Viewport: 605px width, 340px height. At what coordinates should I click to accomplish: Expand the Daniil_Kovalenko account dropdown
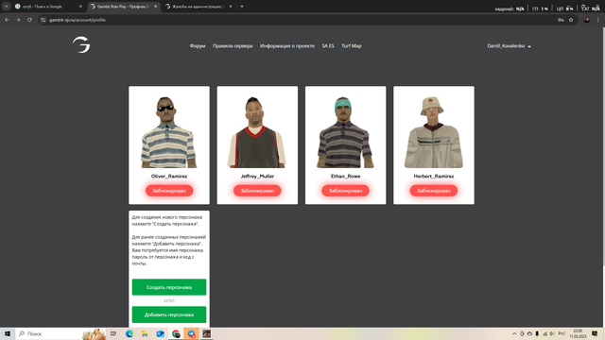[x=509, y=46]
